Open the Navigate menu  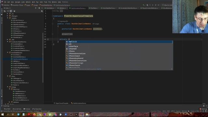18,2
